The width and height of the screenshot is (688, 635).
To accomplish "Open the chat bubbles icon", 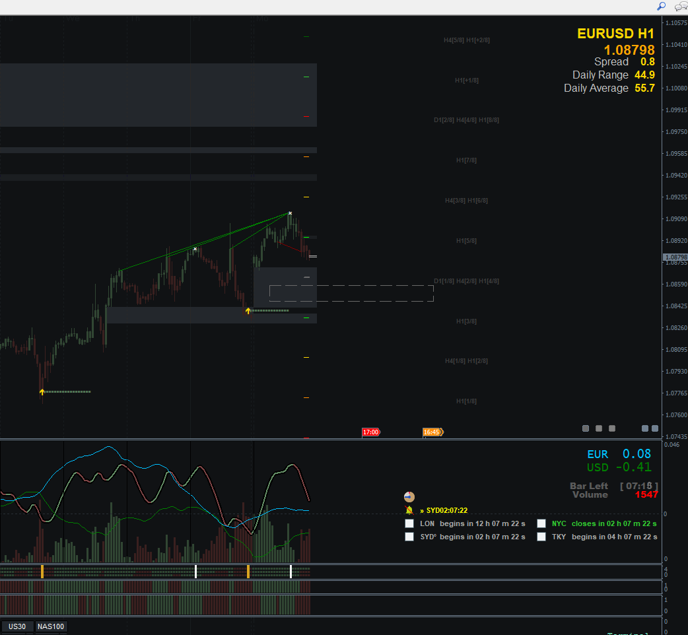I will [x=681, y=6].
